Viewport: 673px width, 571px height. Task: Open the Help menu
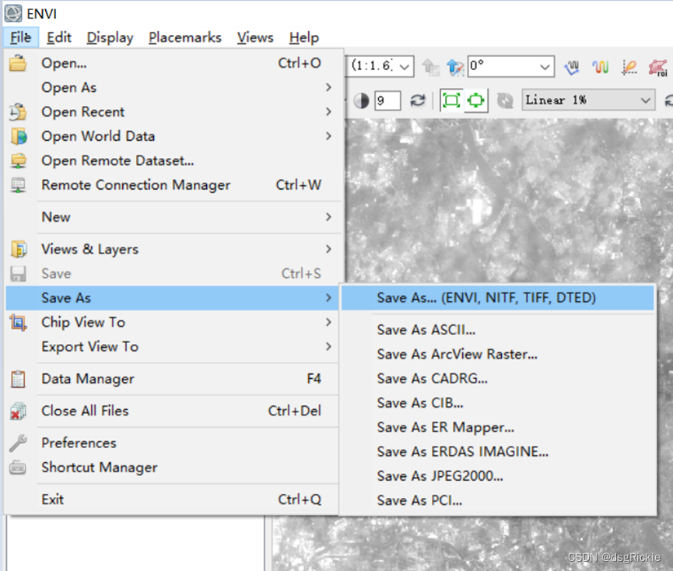coord(304,37)
